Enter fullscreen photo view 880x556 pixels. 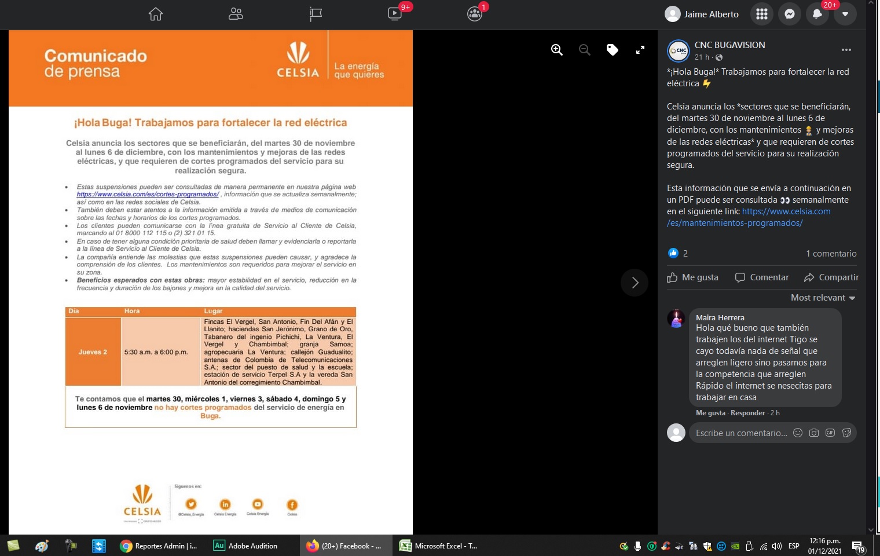pos(640,50)
